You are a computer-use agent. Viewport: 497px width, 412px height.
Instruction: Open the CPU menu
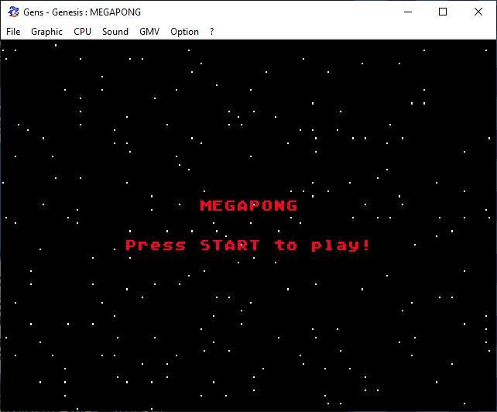(x=82, y=32)
